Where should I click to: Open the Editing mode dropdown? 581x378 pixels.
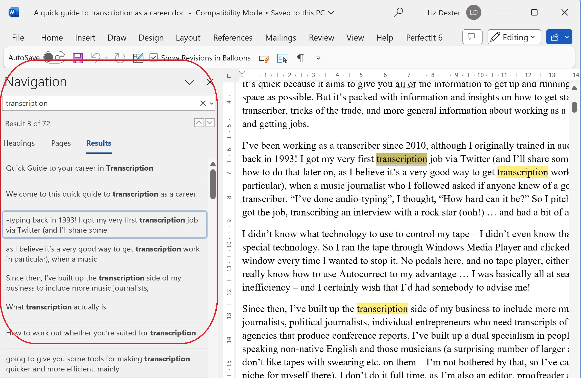514,37
